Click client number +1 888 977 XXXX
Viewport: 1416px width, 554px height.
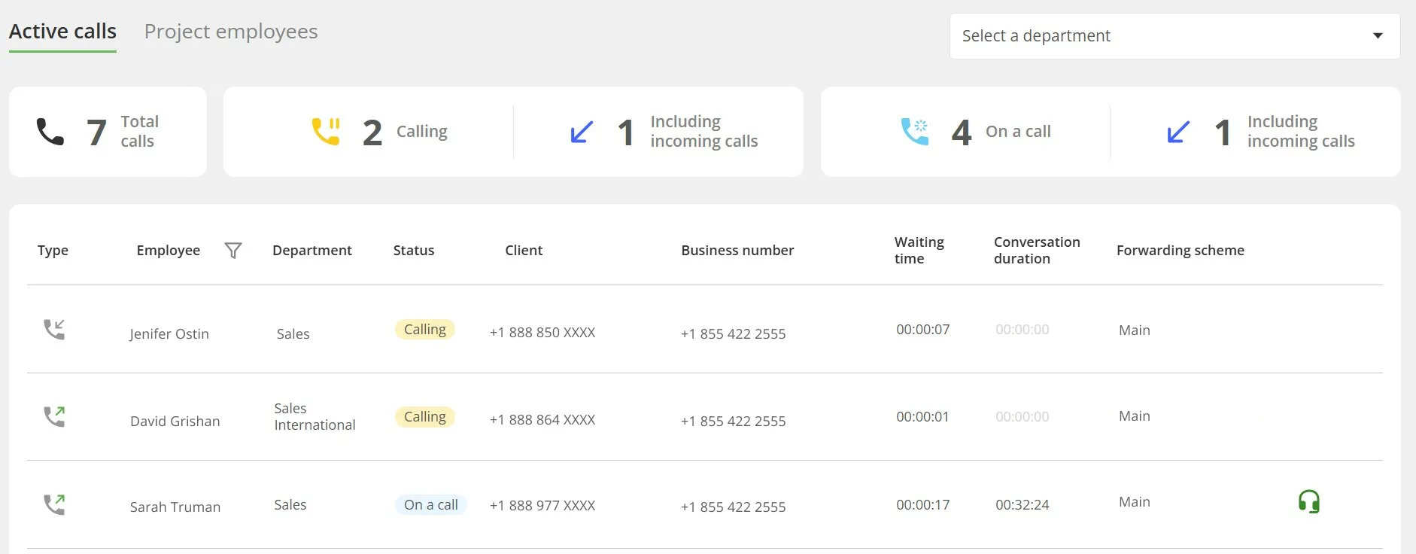(x=542, y=506)
